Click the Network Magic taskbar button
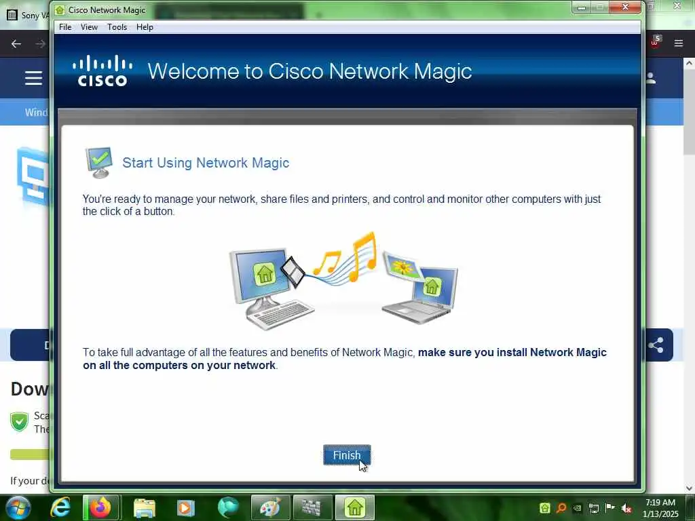Viewport: 695px width, 521px height. coord(354,507)
